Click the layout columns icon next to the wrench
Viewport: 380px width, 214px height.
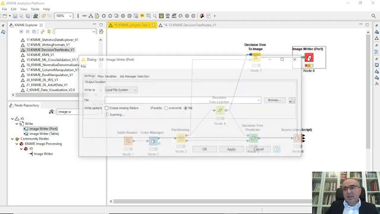(208, 16)
